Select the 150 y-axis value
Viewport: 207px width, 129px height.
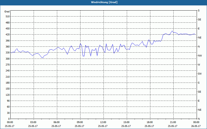coord(8,89)
